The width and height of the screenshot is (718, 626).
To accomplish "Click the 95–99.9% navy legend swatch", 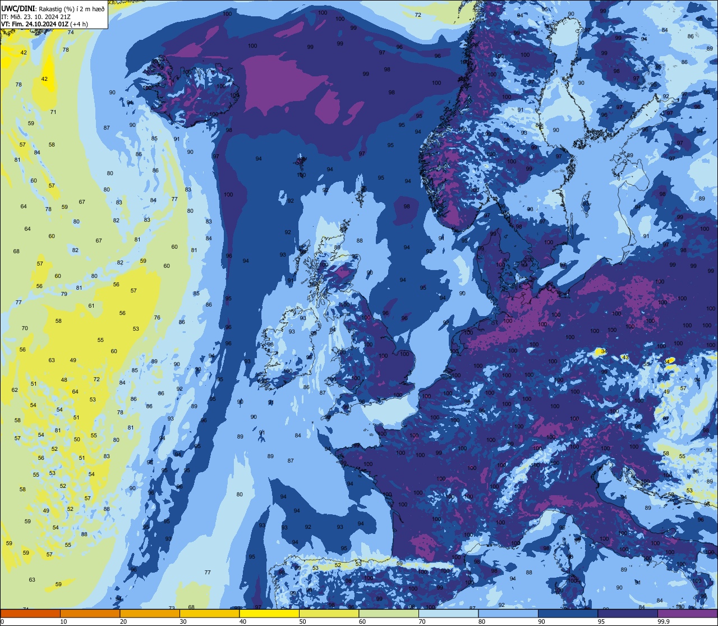I will click(x=628, y=613).
